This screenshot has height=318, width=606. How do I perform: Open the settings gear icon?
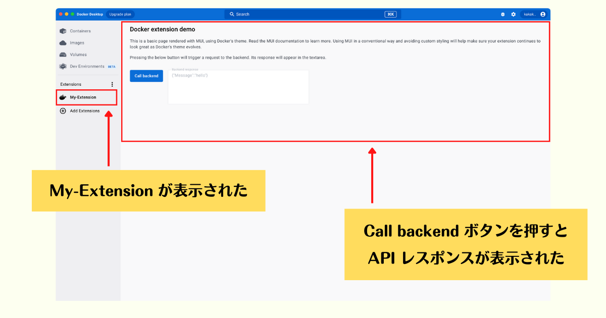pyautogui.click(x=514, y=14)
